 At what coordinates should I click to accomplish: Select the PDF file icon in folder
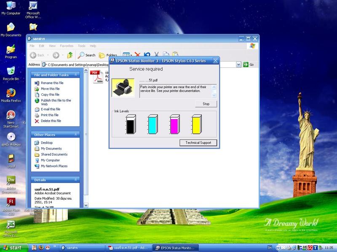coord(98,76)
